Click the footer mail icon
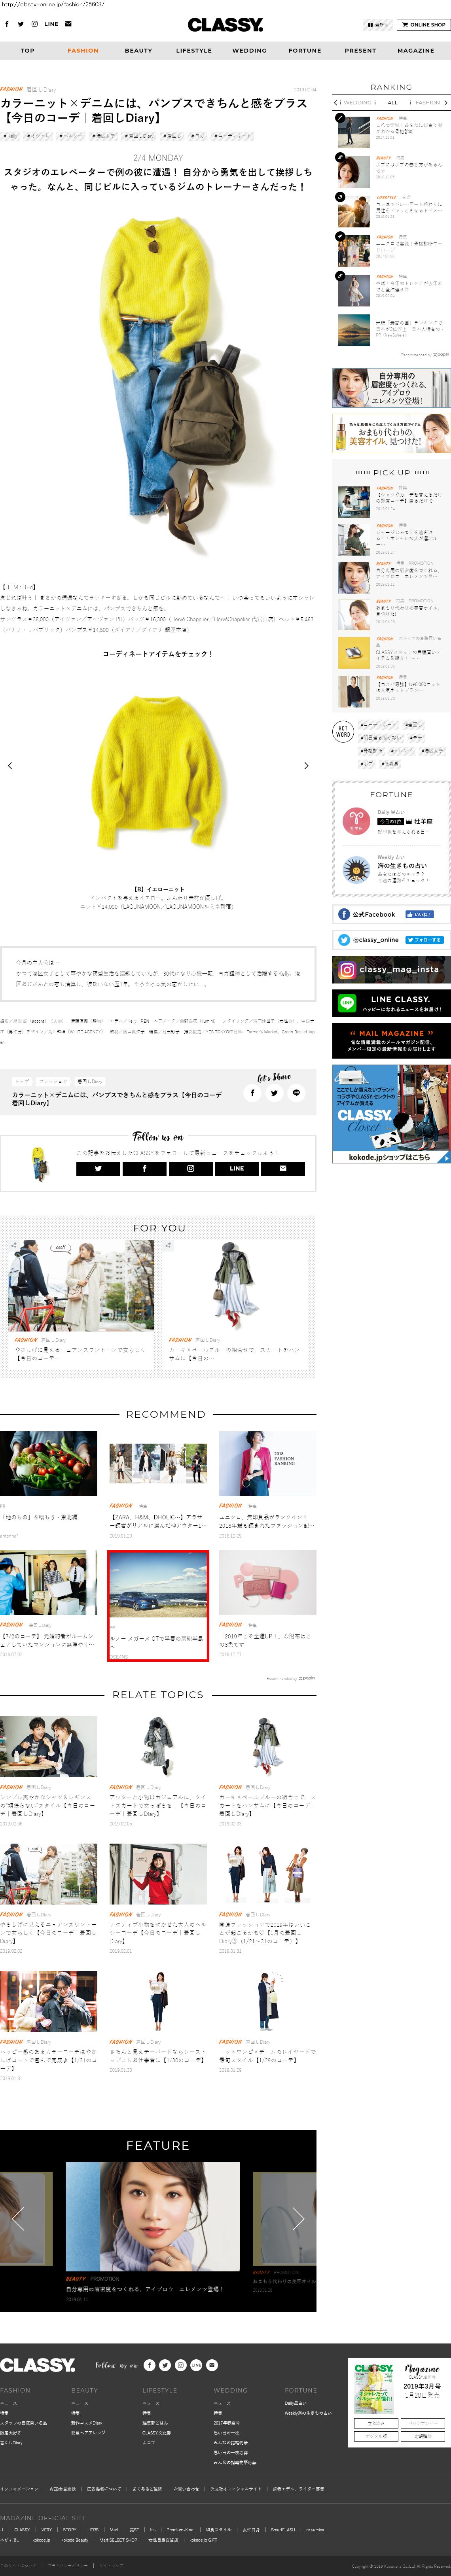This screenshot has height=2576, width=451. pyautogui.click(x=212, y=2365)
